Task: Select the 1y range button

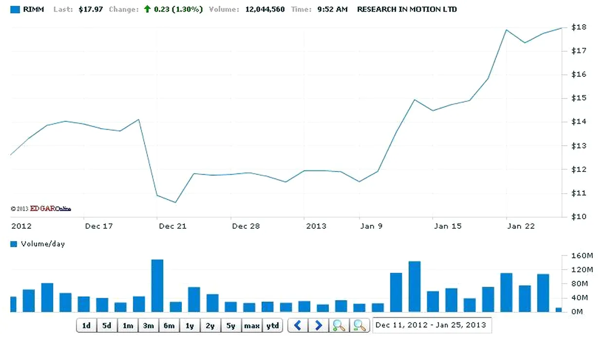Action: tap(189, 325)
